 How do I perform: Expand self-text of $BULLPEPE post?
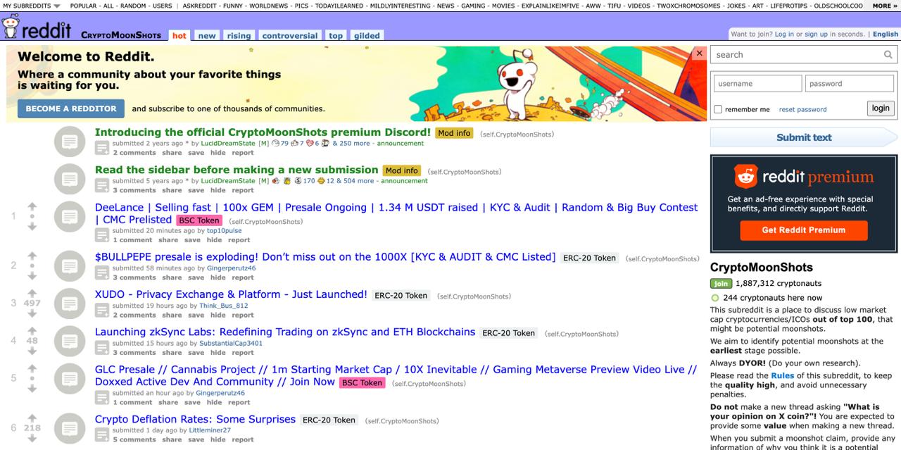pos(102,272)
